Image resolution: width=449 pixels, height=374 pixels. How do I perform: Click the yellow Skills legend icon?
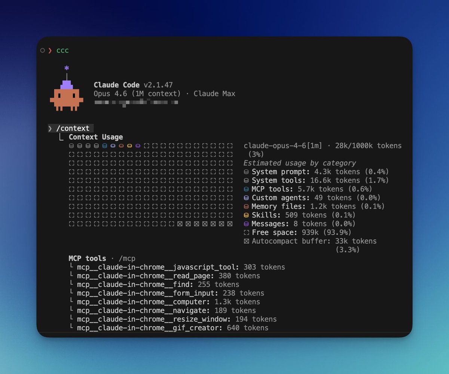pos(246,215)
